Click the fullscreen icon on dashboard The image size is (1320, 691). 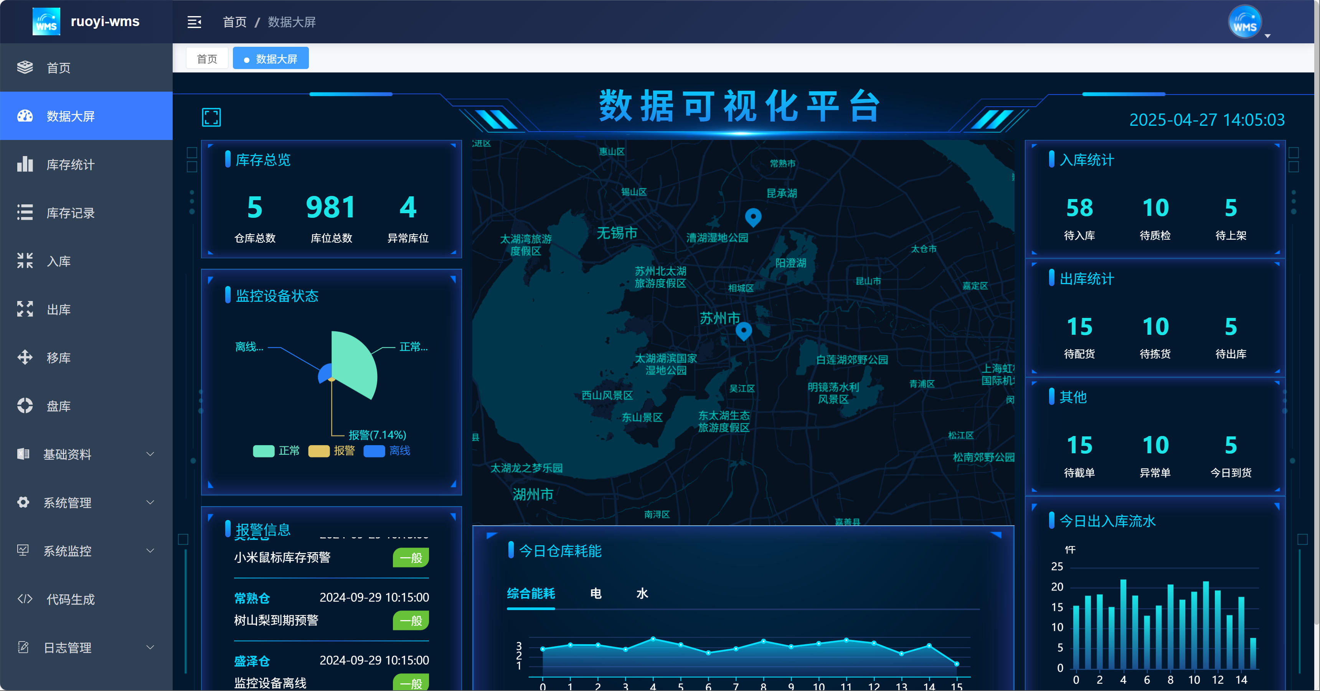click(211, 117)
